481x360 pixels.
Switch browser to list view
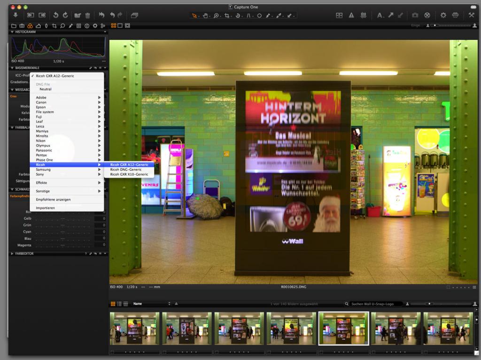[x=119, y=304]
